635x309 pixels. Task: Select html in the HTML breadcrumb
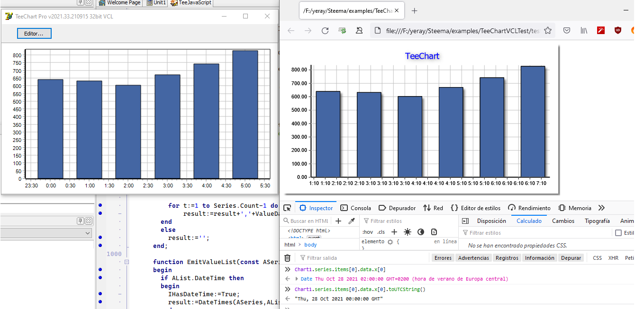click(290, 245)
